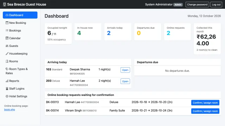Click the 'System Administrator' user name
Screen dimensions: 225x126
pos(159,5)
